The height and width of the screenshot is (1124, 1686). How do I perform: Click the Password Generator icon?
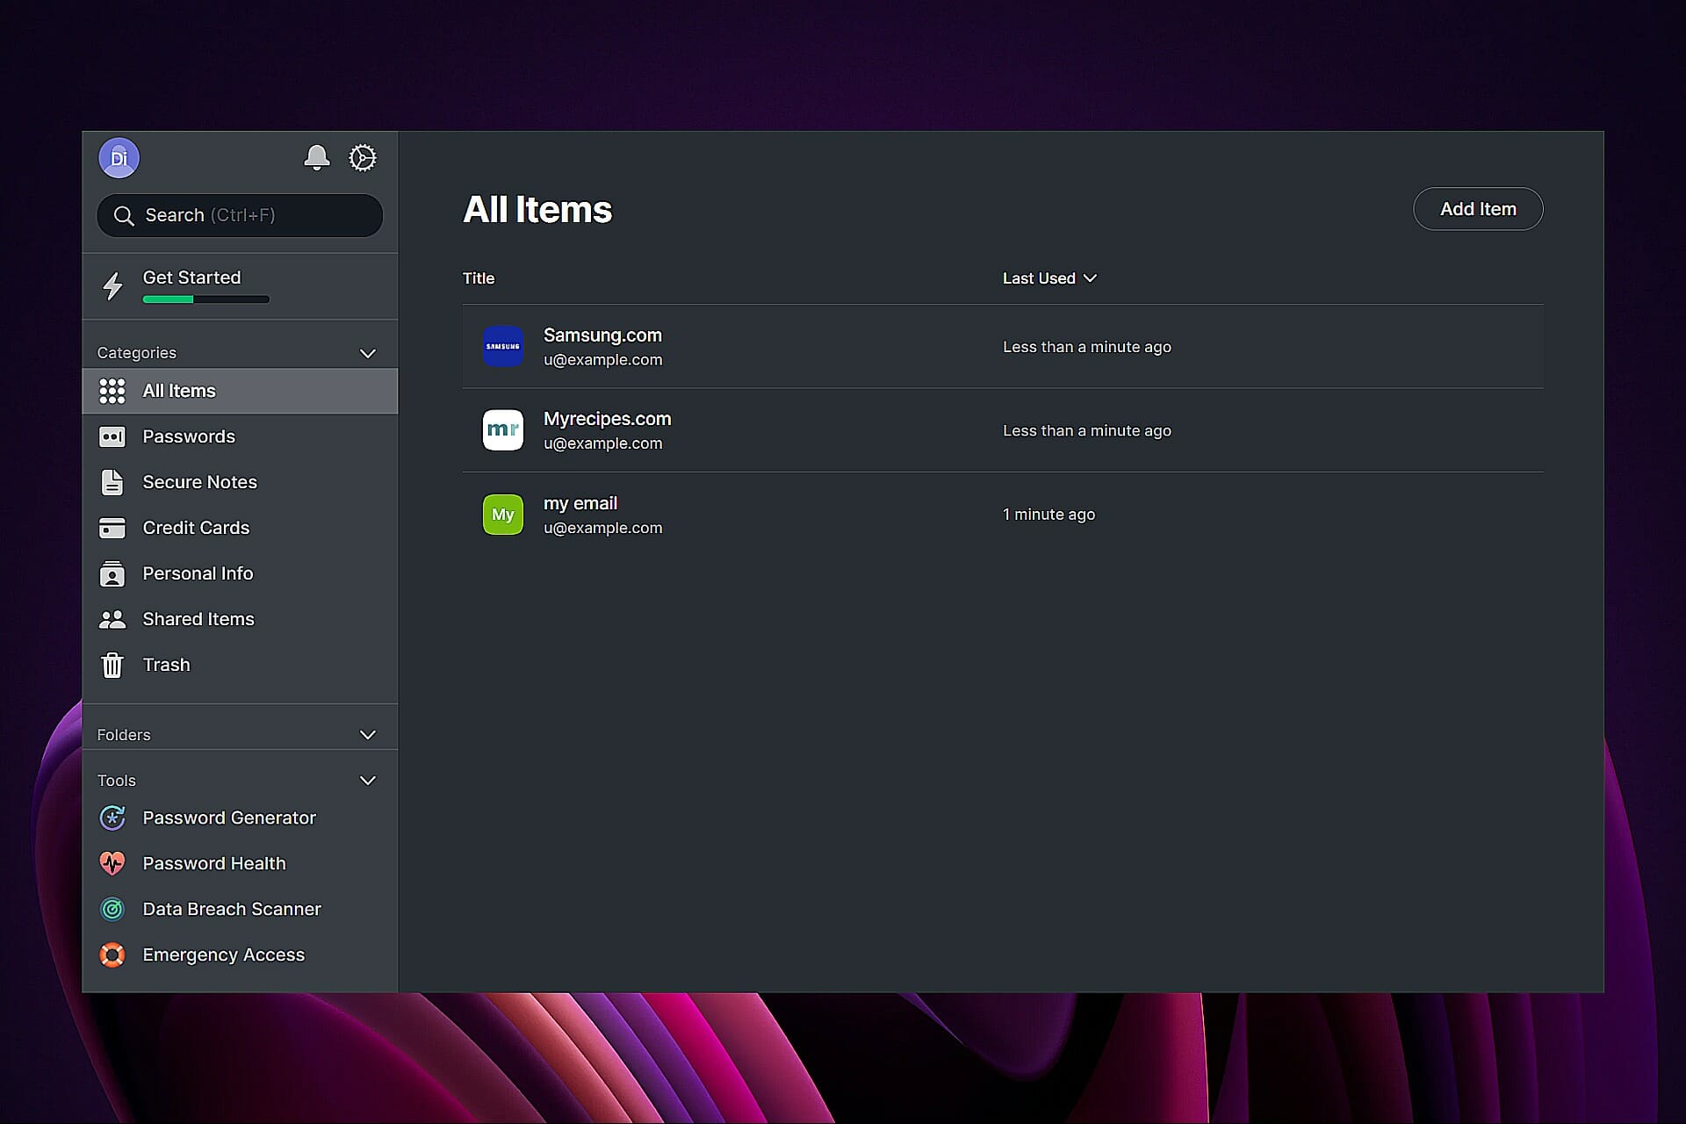coord(112,818)
